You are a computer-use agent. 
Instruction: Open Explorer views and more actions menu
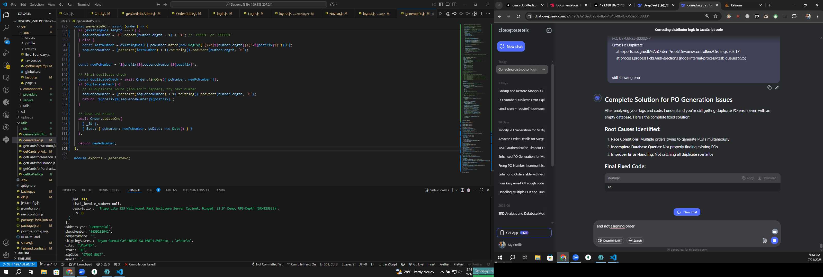pos(50,14)
